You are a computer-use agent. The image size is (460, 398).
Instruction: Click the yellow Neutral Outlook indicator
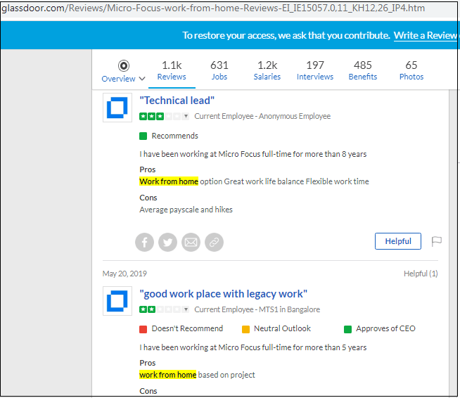pyautogui.click(x=245, y=329)
